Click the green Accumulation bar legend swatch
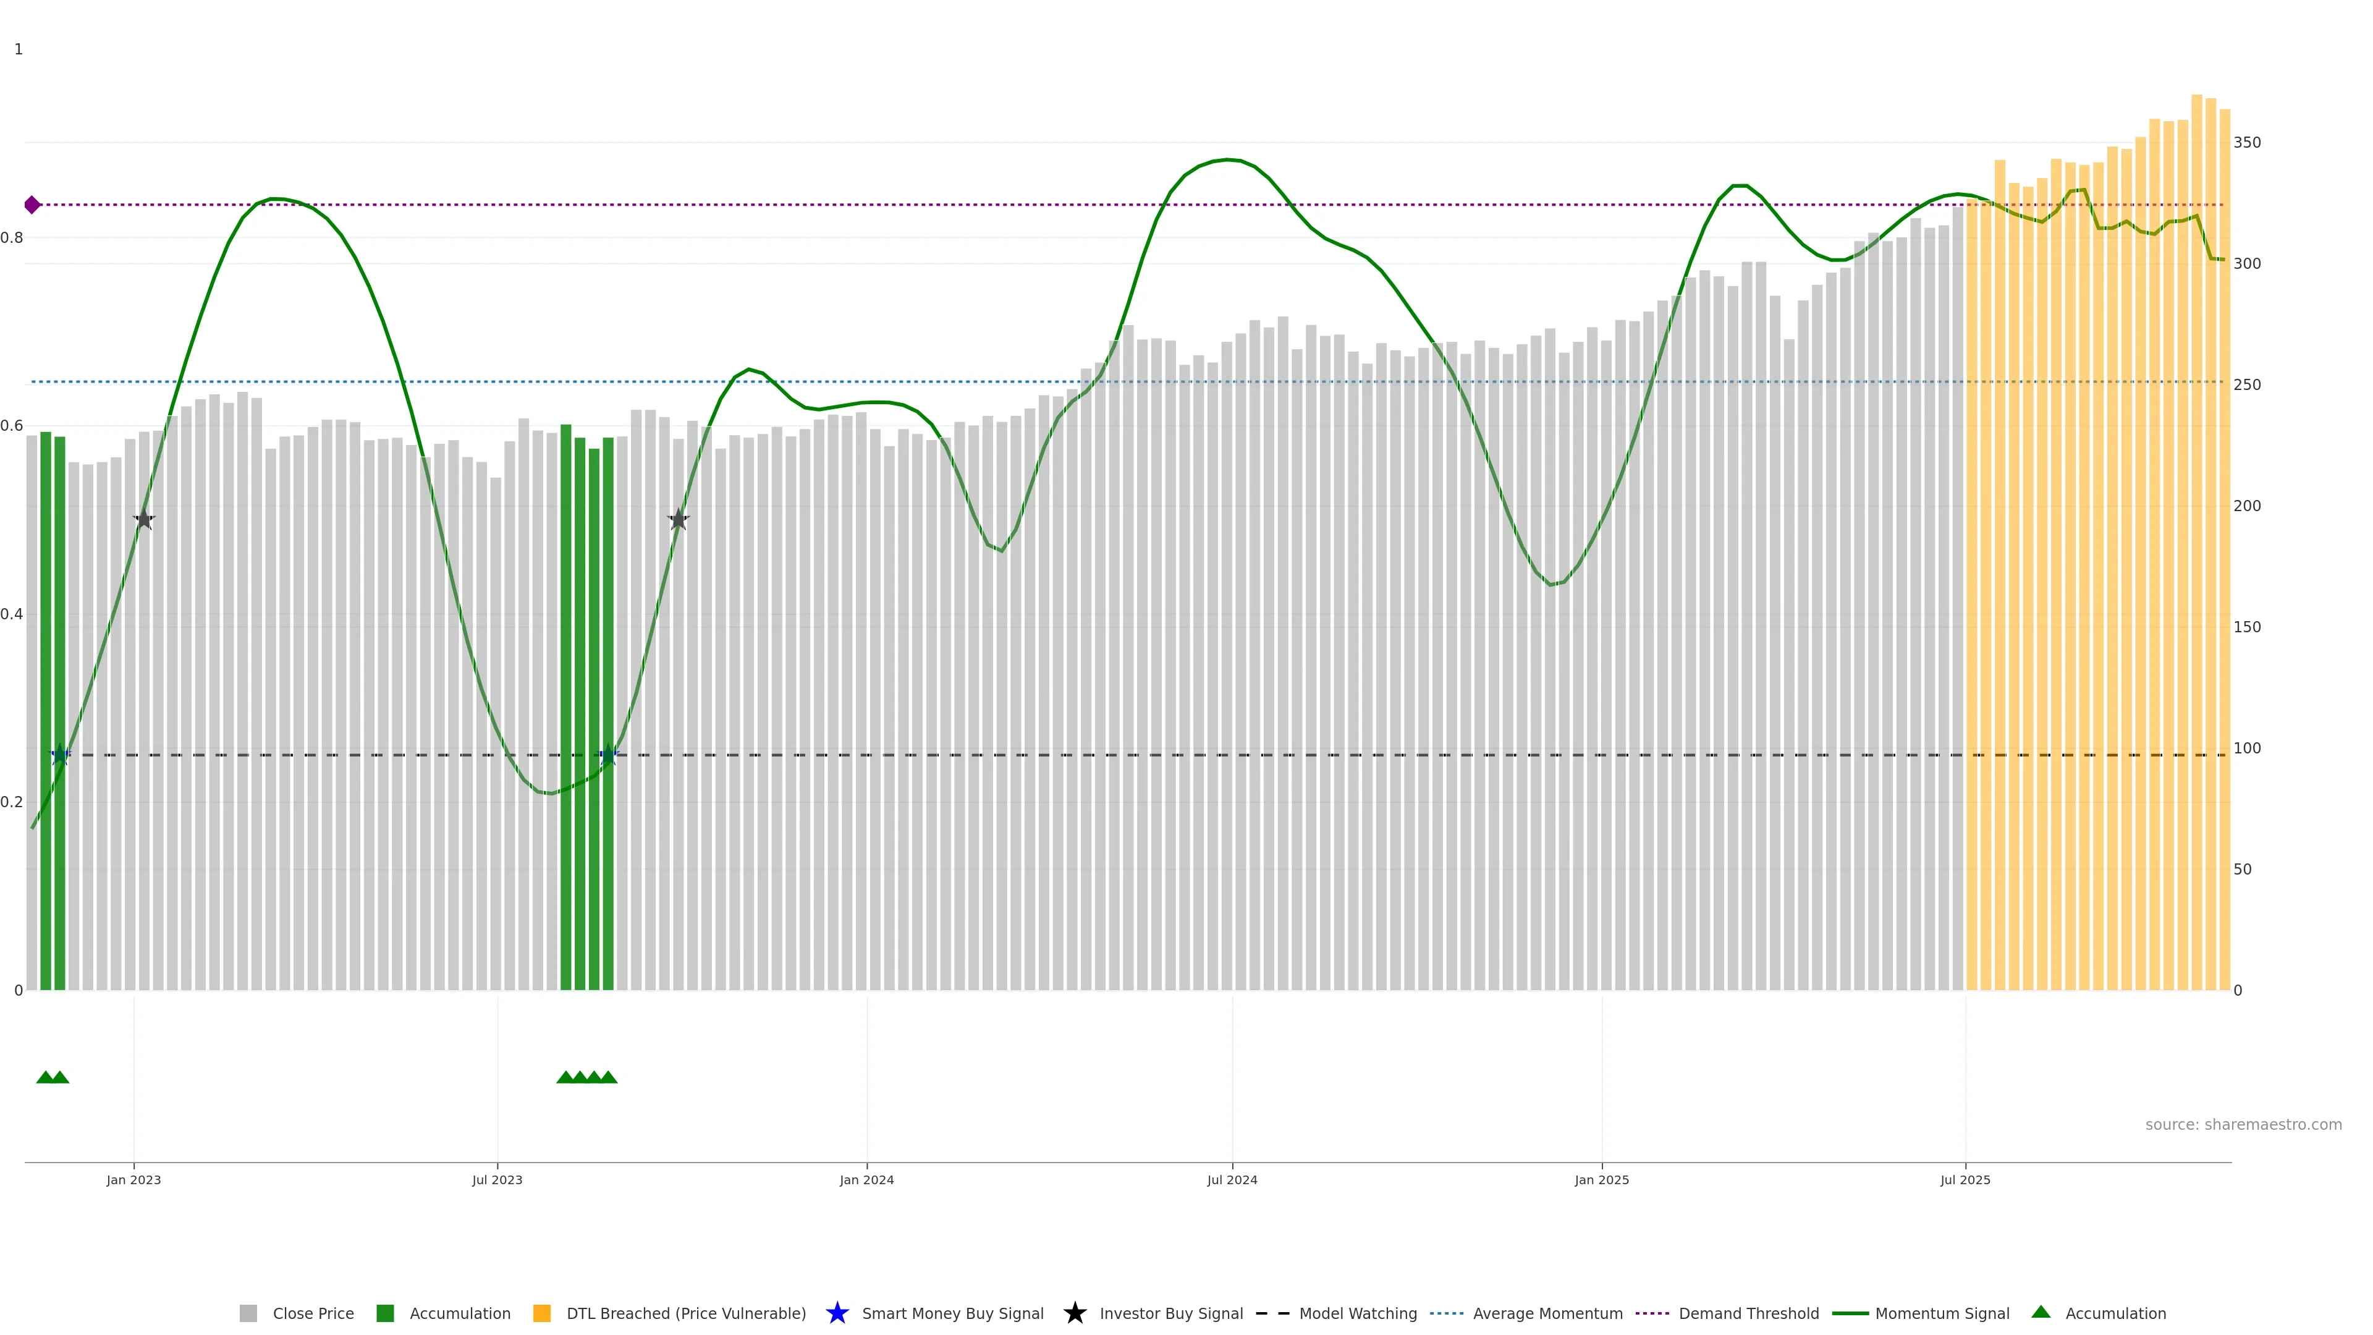 (x=385, y=1314)
